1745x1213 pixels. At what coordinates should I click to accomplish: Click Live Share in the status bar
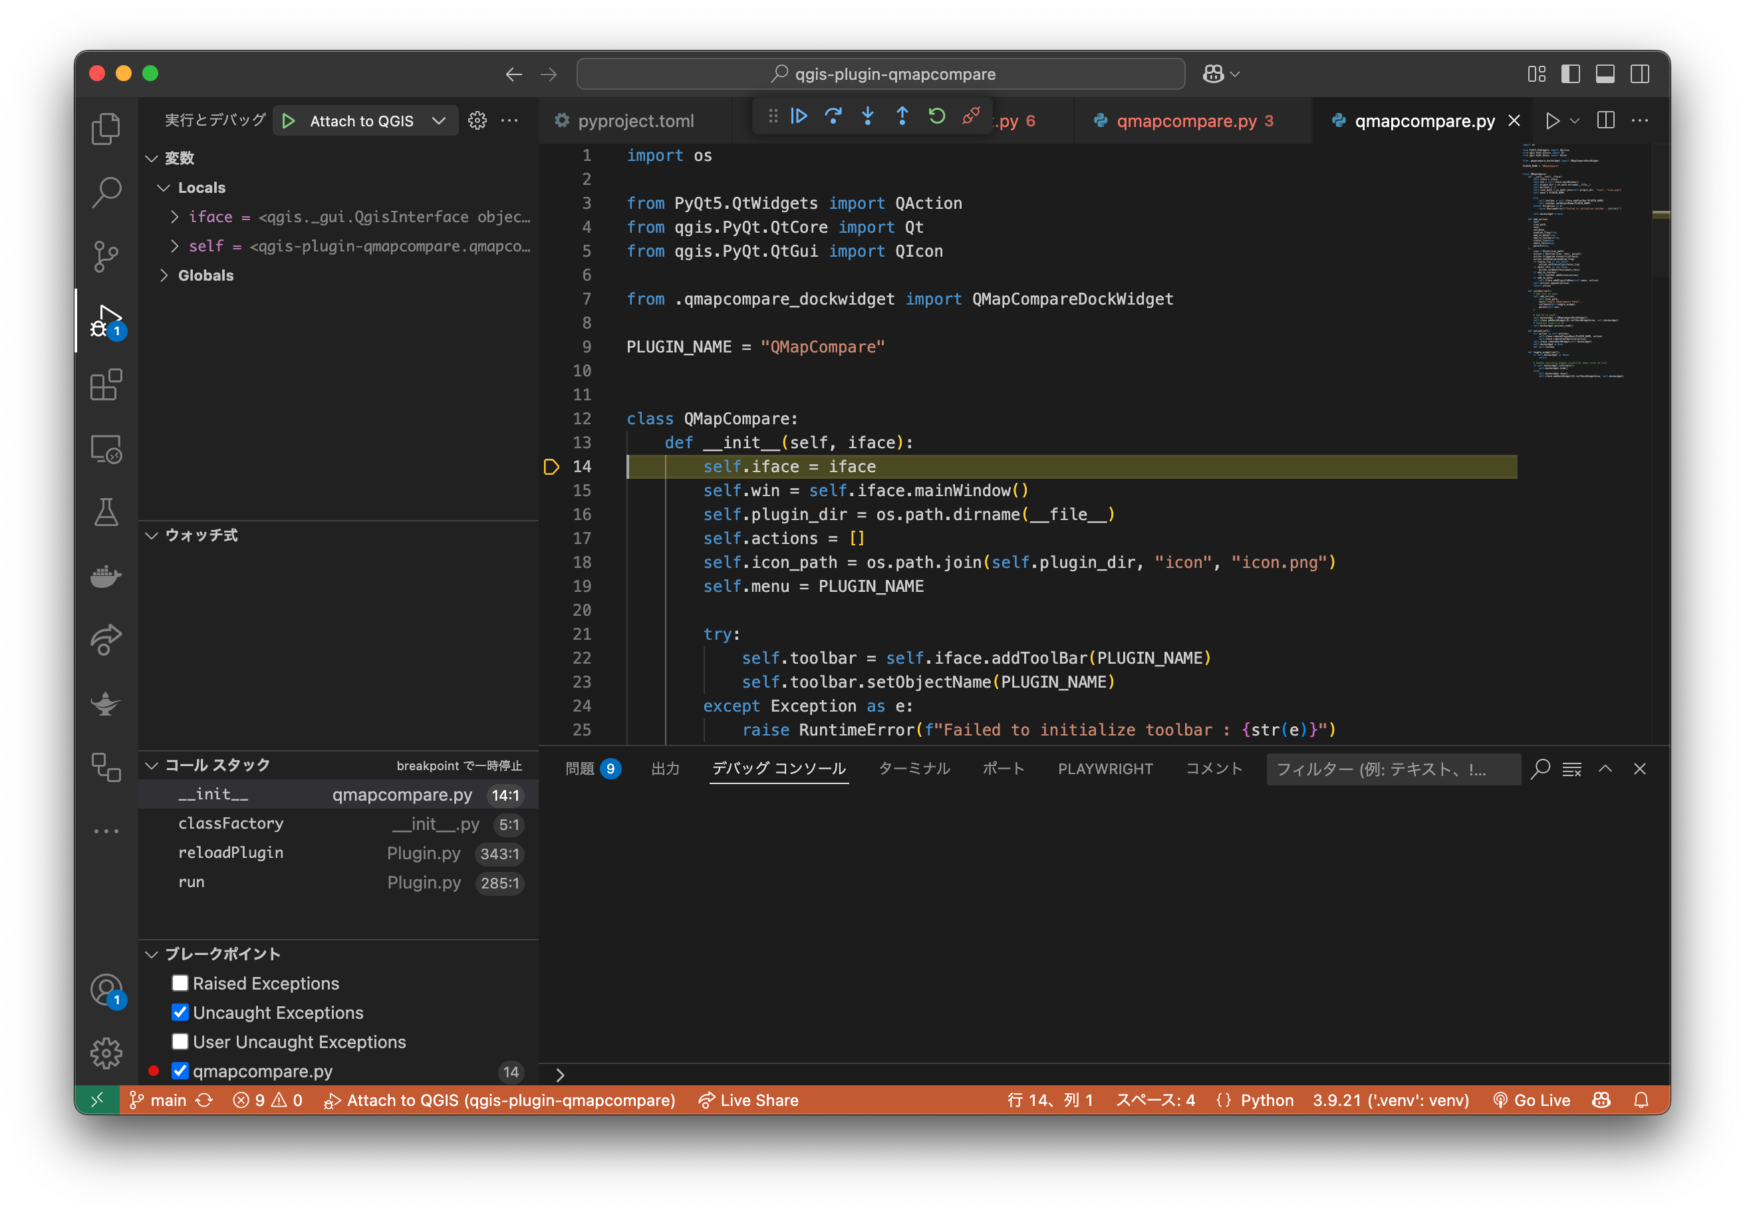[749, 1100]
